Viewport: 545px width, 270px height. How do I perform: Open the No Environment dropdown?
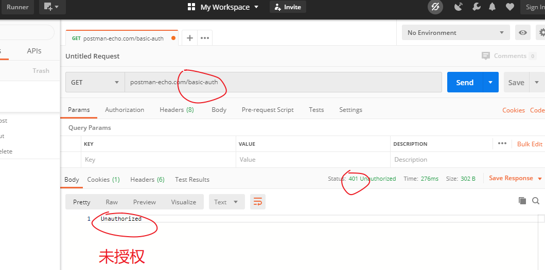pos(455,32)
